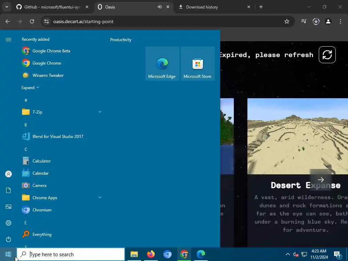
Task: Expand the Chrome Apps folder chevron
Action: (x=100, y=197)
